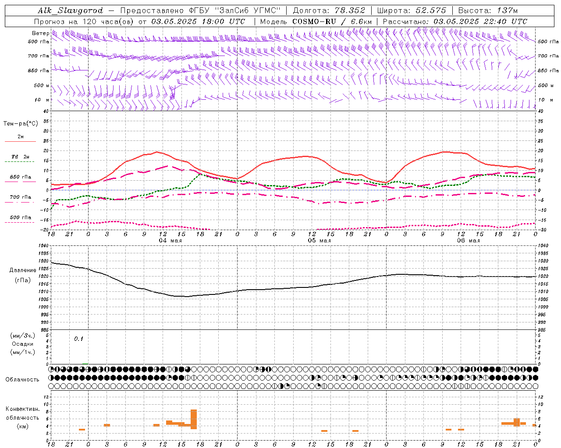
Task: Click the 05 мая date label
Action: tap(319, 241)
